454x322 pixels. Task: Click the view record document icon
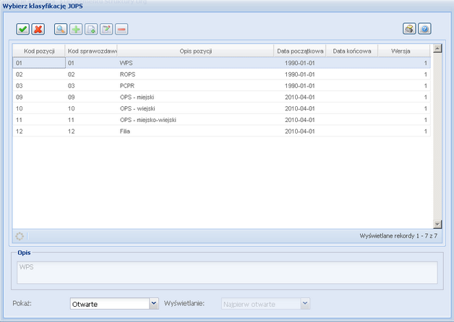tap(91, 29)
